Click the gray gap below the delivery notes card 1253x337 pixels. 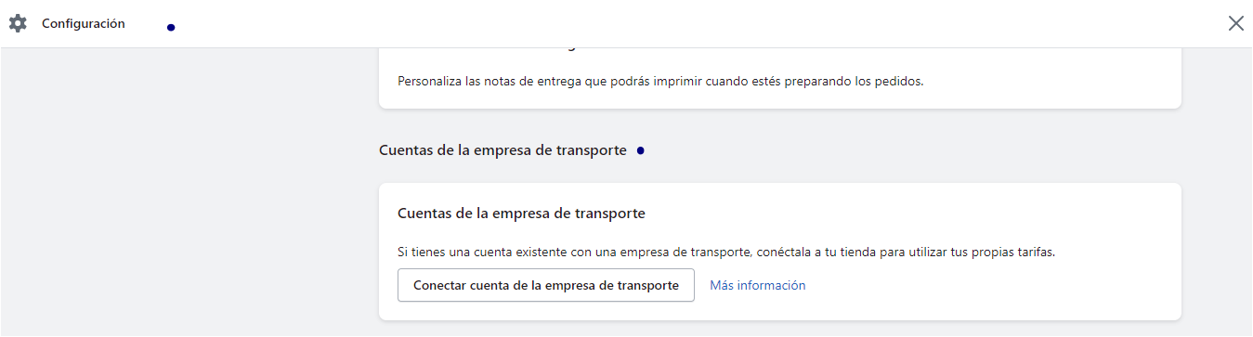(x=780, y=123)
